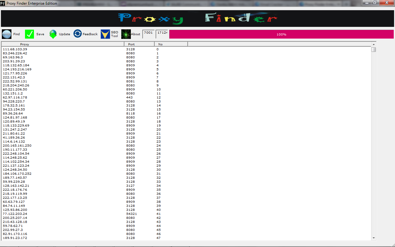Select proxy 222.131.42.3
The width and height of the screenshot is (395, 247).
14,77
